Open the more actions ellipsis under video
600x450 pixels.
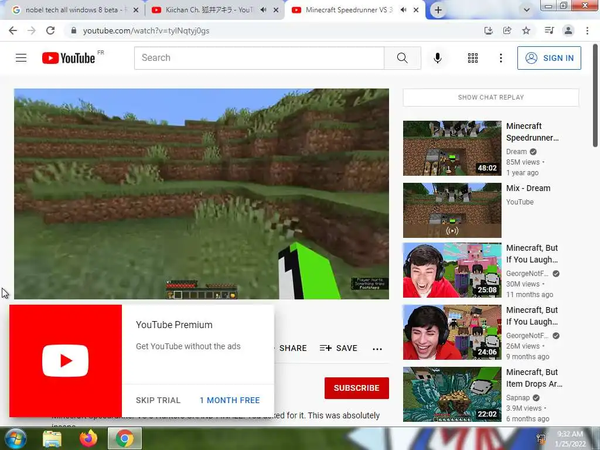tap(377, 349)
